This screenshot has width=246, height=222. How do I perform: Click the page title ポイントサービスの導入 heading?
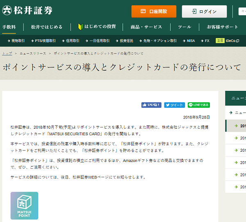tap(122, 67)
